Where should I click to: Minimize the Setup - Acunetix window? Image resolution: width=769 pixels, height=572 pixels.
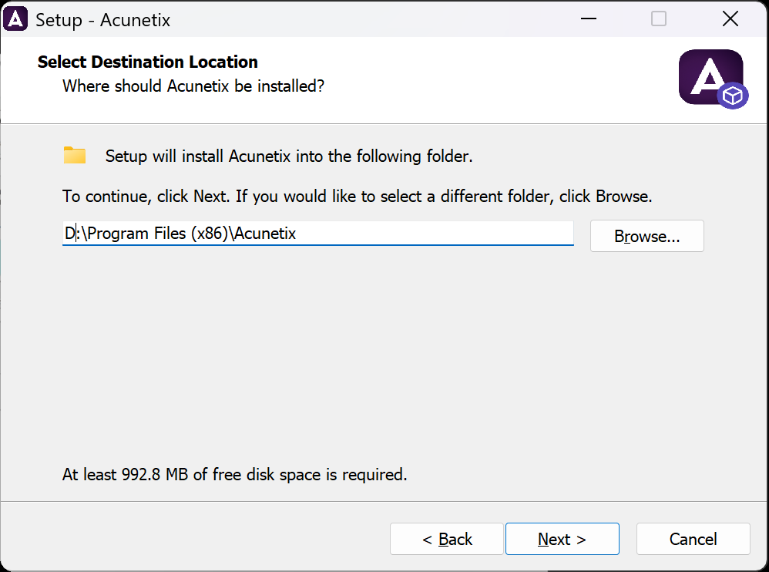(588, 18)
